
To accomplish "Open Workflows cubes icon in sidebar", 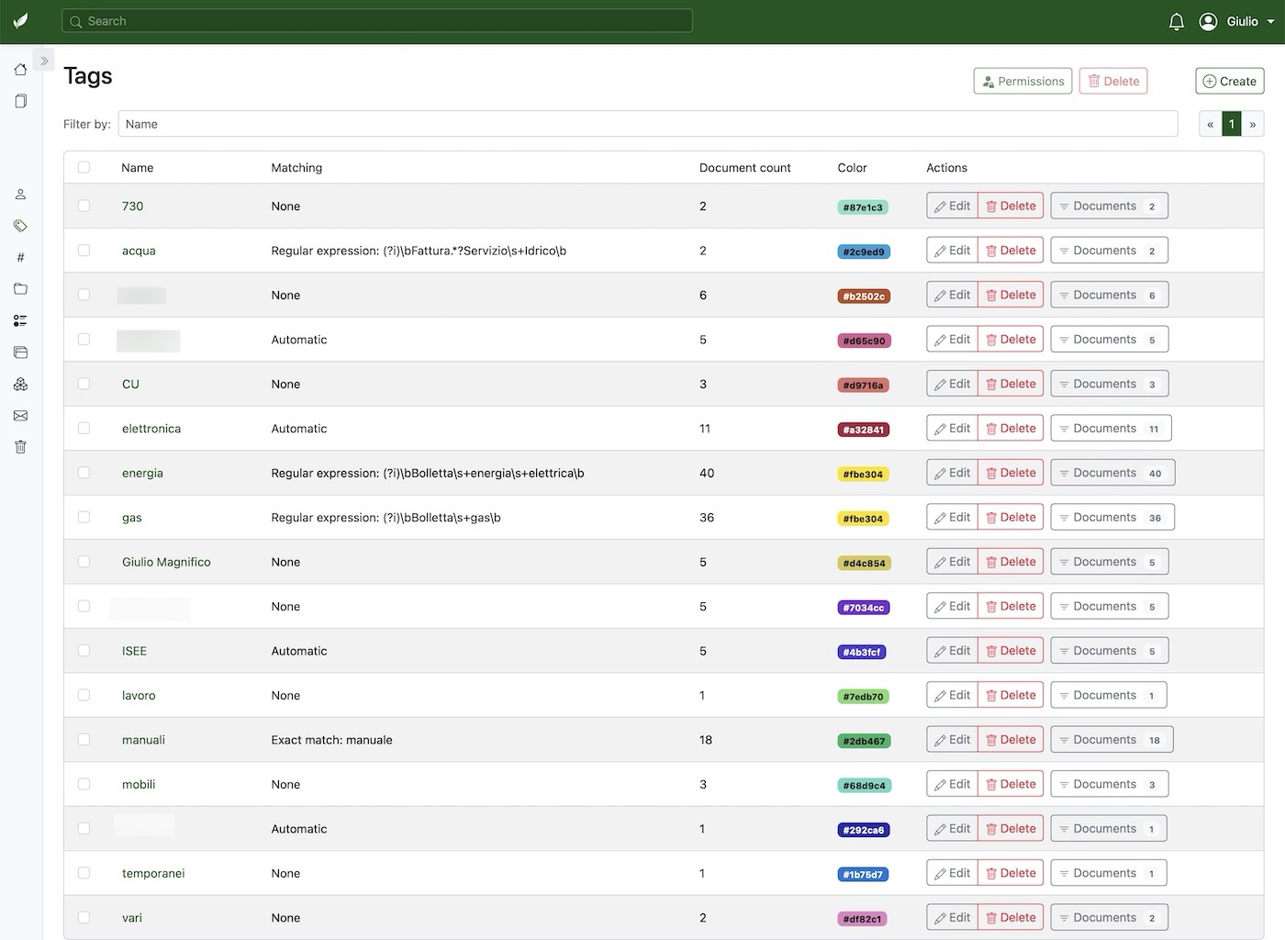I will [x=20, y=384].
